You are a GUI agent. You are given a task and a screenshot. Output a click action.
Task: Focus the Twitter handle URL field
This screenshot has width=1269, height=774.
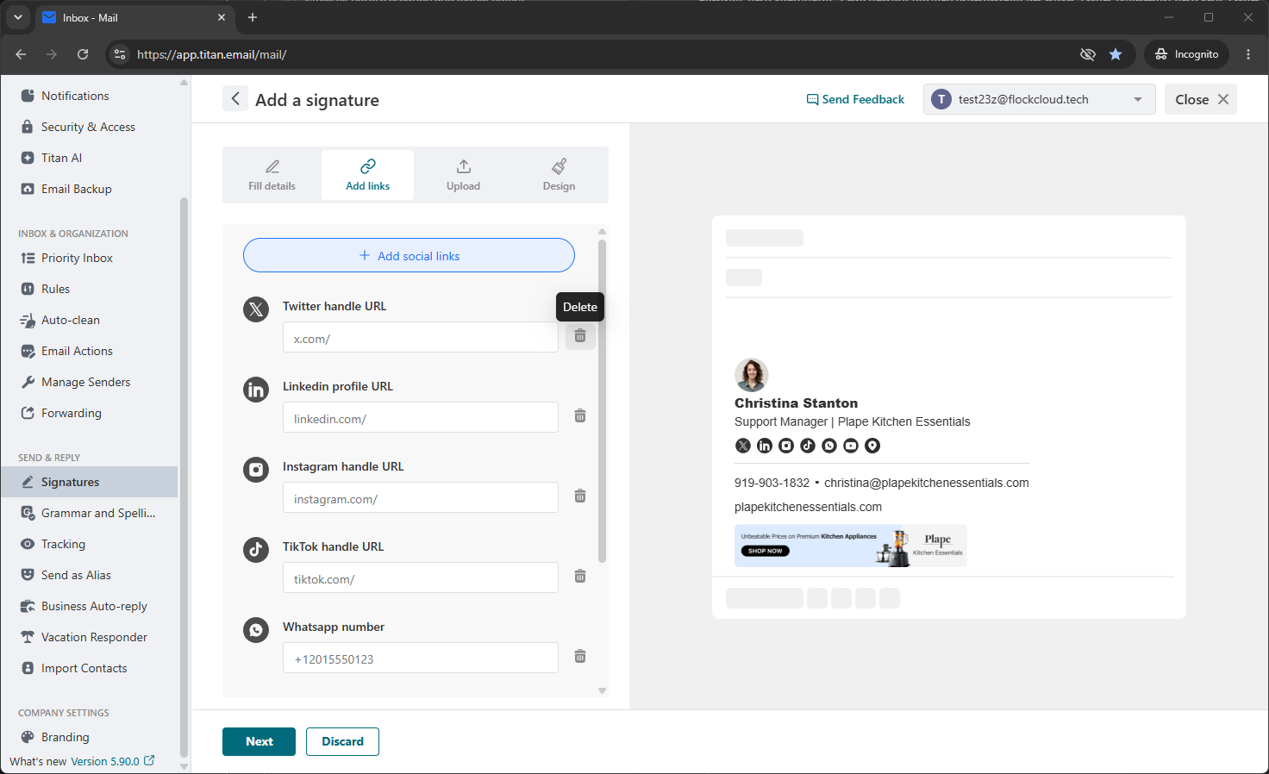pos(421,337)
